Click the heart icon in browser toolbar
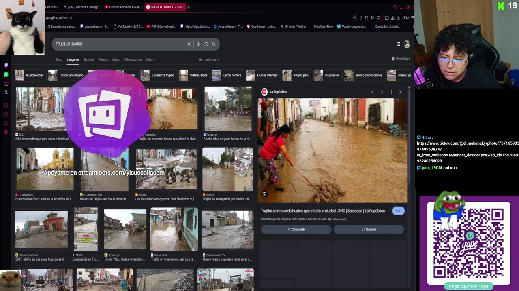This screenshot has width=519, height=291. [378, 18]
